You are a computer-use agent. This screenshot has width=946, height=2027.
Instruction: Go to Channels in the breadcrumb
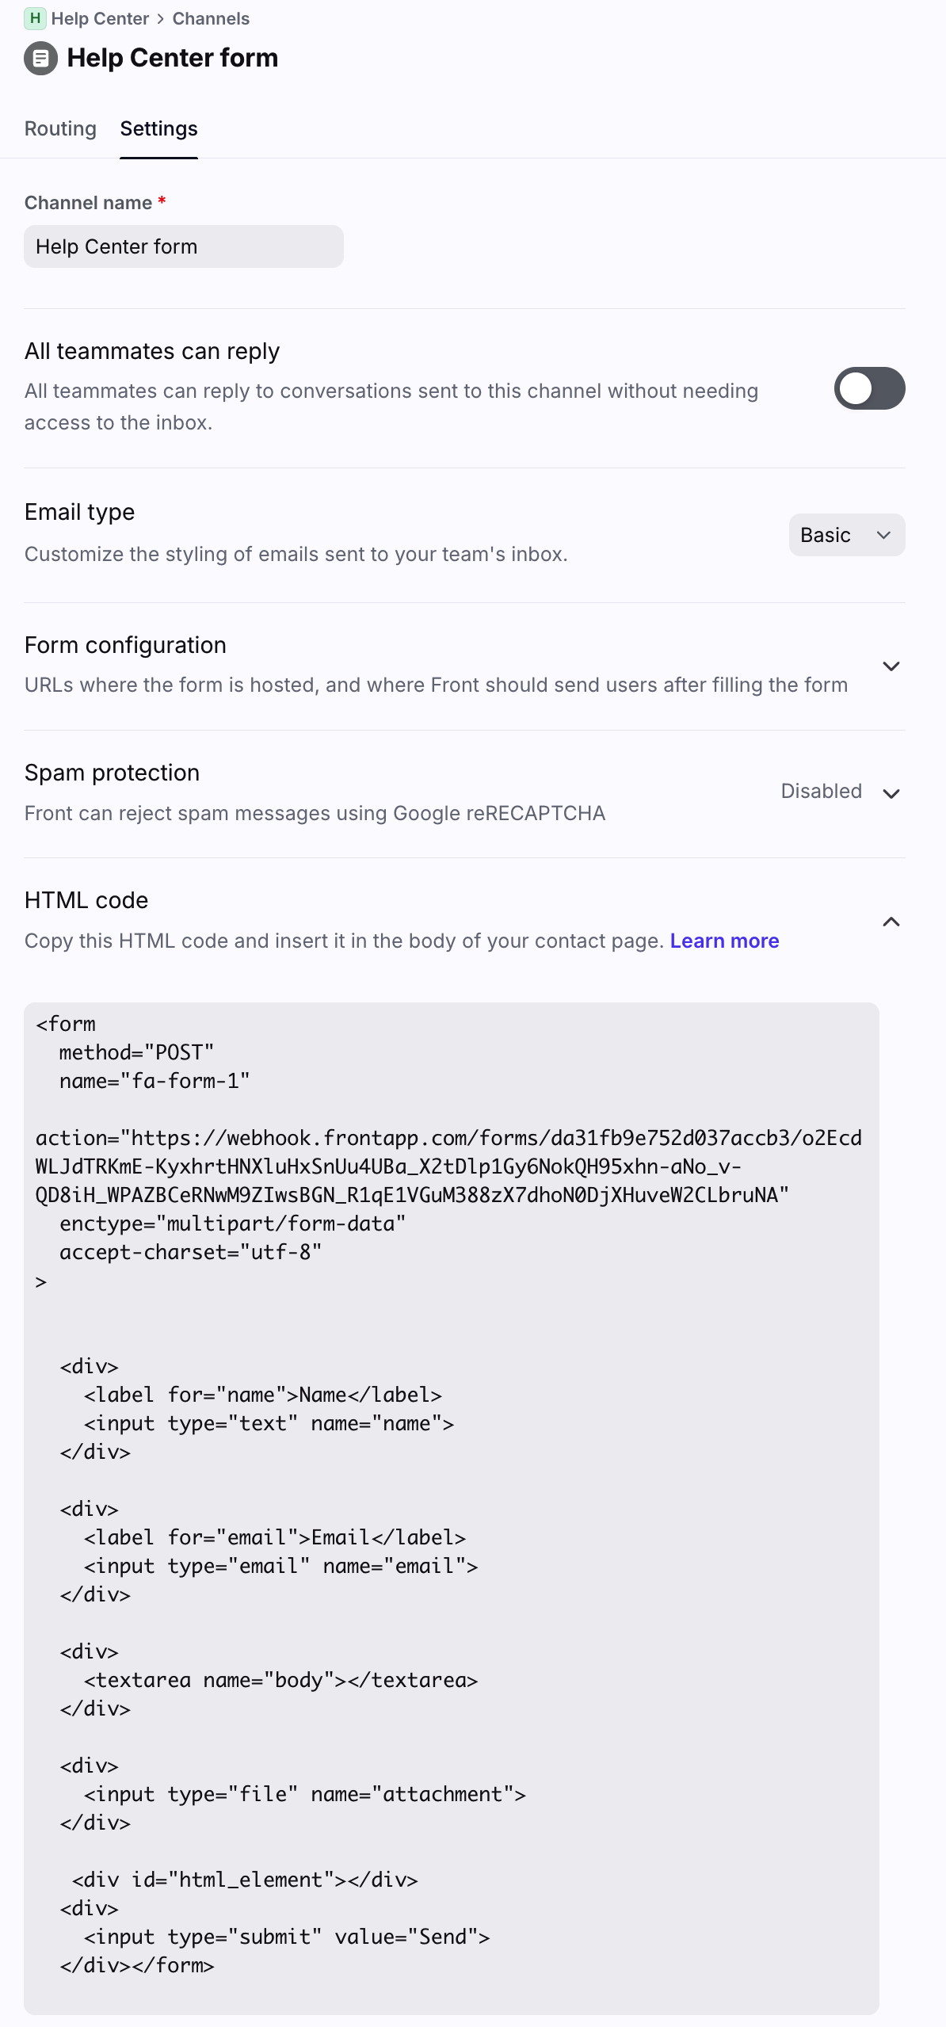click(211, 19)
